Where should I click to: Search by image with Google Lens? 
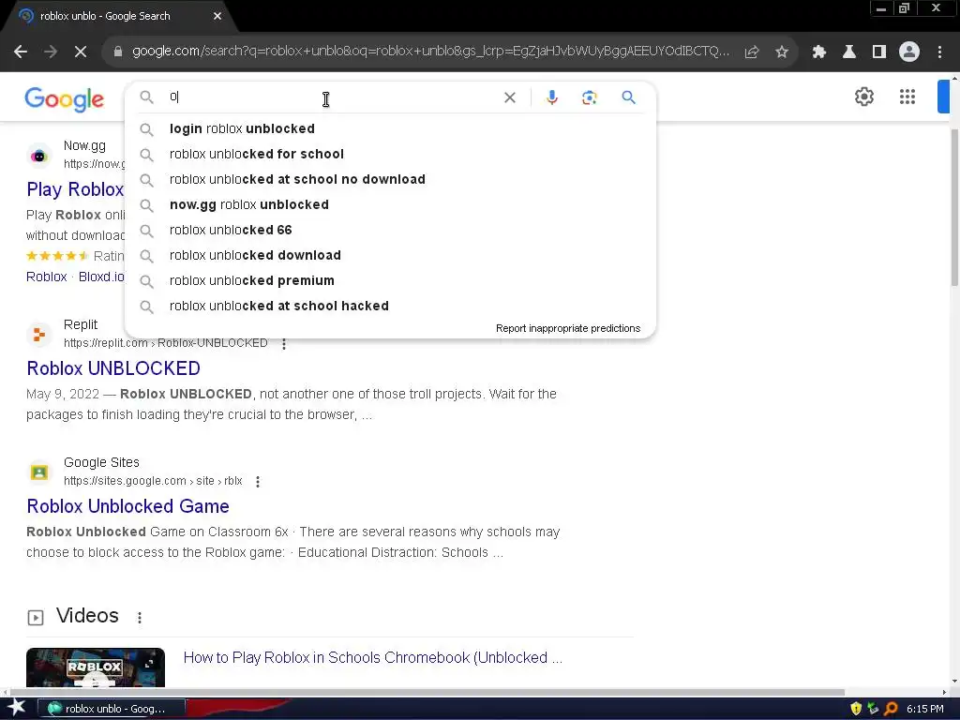[590, 97]
